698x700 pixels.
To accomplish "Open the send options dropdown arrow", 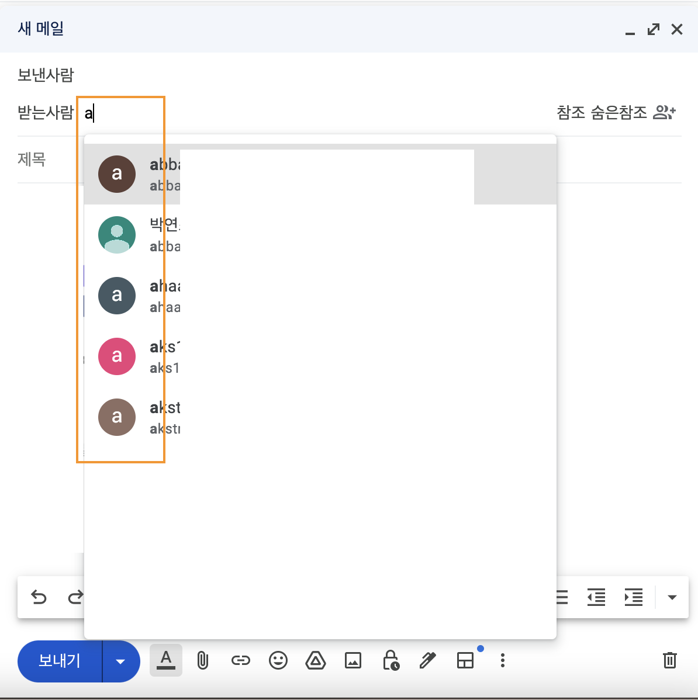I will [120, 661].
